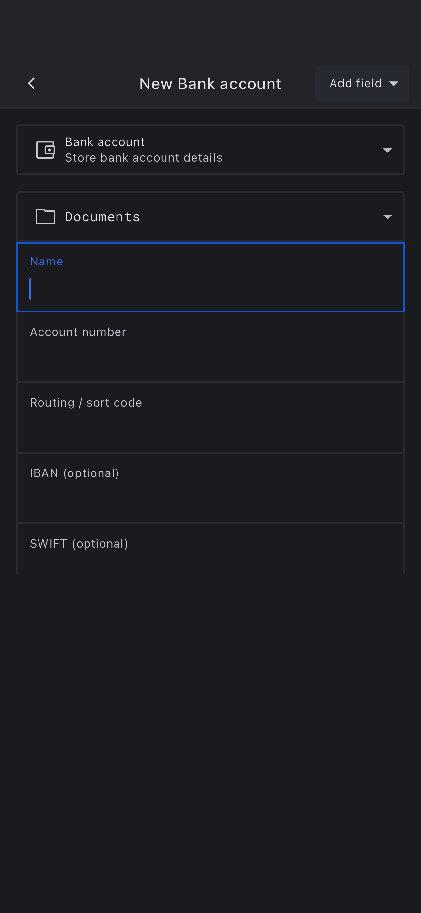Click the wallet icon beside Bank account
421x913 pixels.
(x=45, y=150)
